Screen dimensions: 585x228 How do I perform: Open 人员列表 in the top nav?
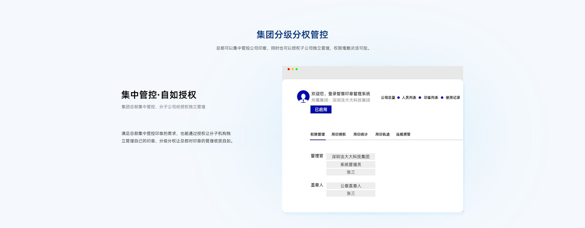409,98
